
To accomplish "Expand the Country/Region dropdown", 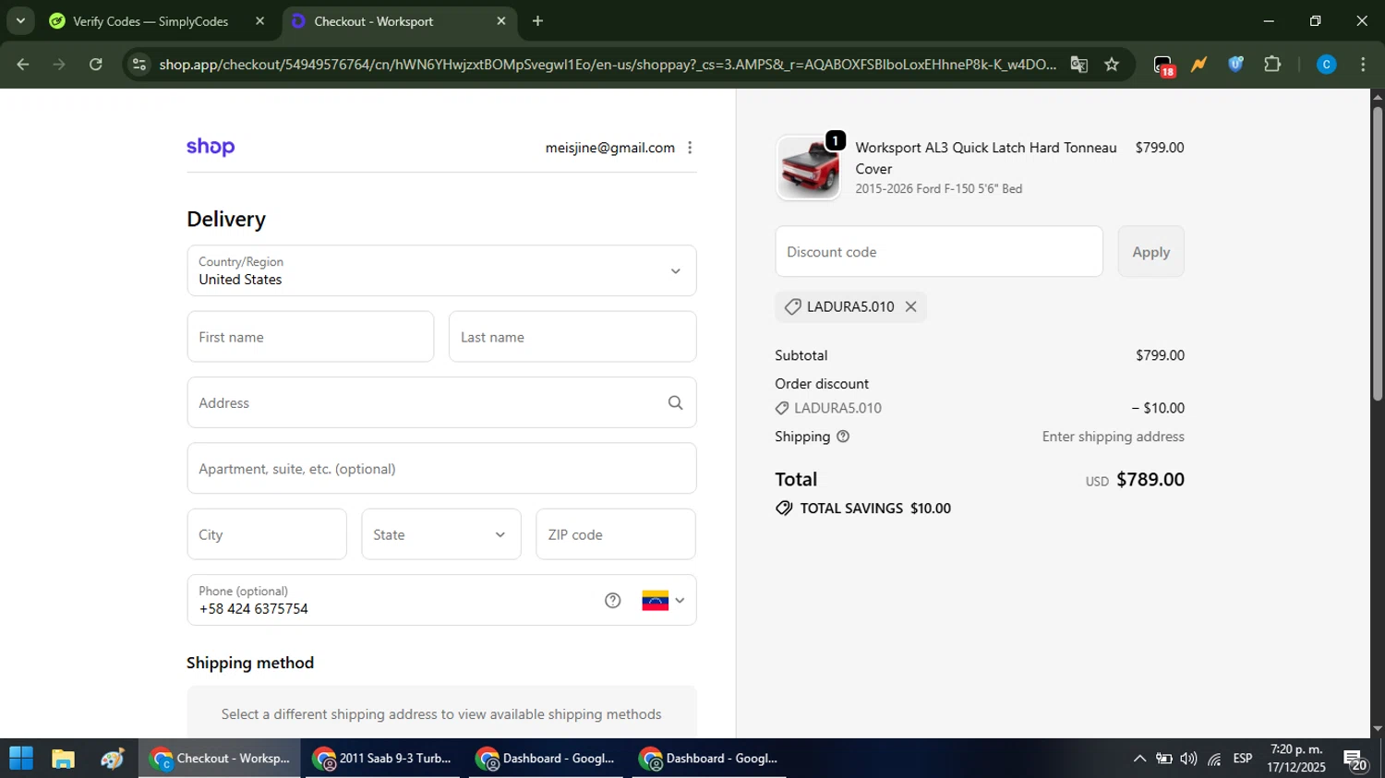I will (441, 270).
